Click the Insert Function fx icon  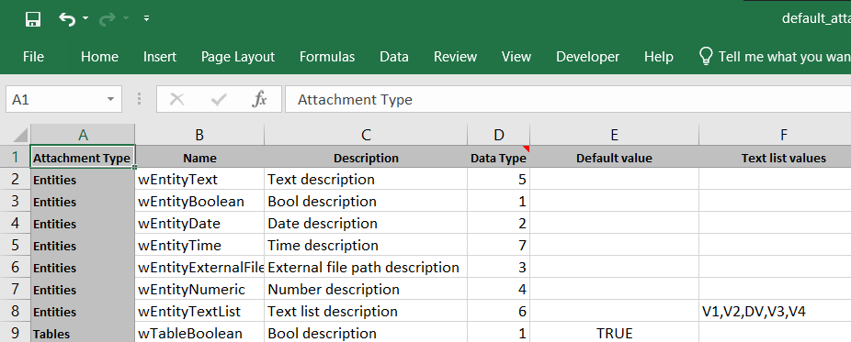[259, 100]
